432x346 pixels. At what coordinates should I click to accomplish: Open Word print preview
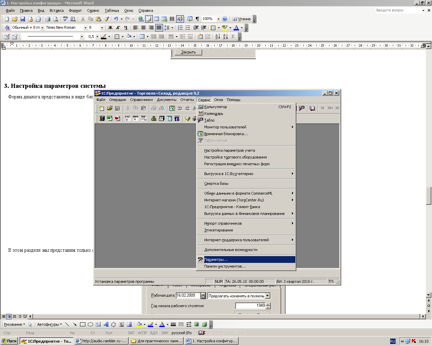point(56,19)
